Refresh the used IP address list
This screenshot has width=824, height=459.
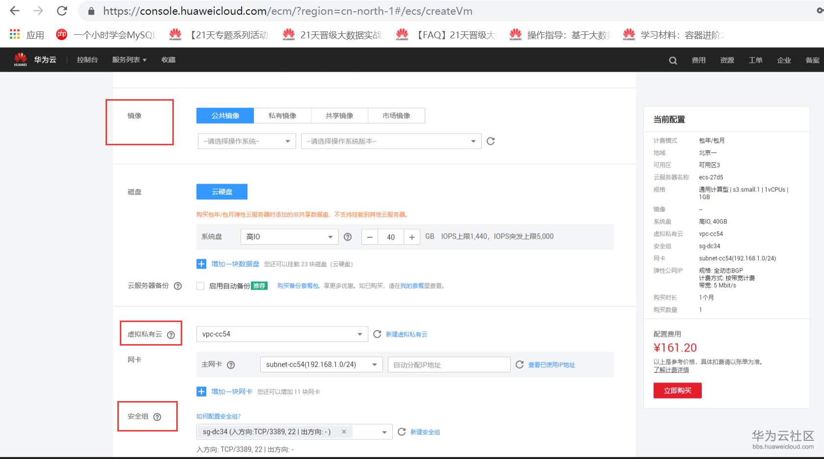point(520,364)
